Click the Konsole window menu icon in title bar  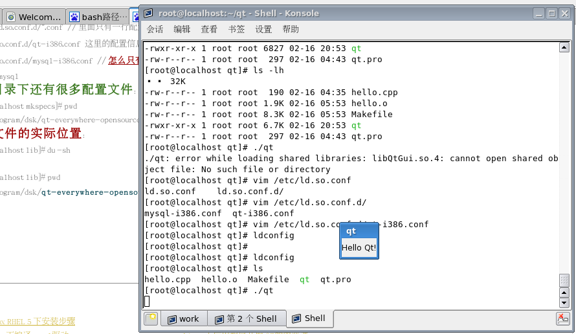148,14
